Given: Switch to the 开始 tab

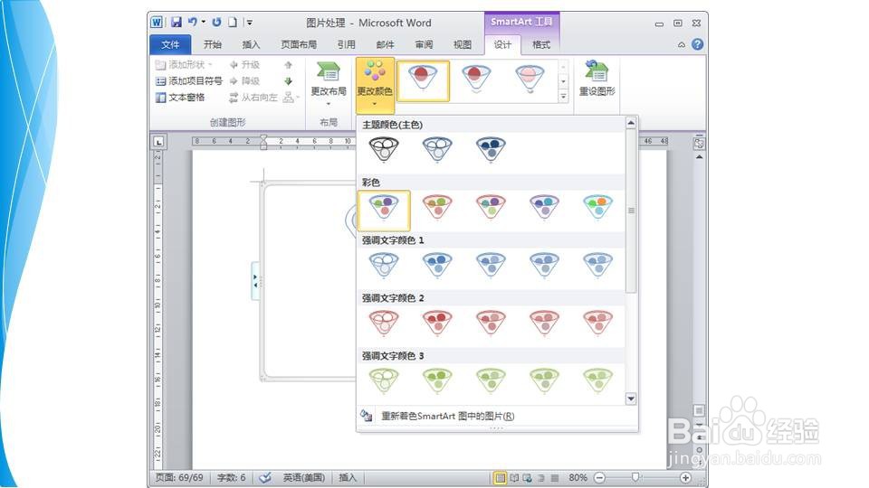Looking at the screenshot, I should [212, 44].
